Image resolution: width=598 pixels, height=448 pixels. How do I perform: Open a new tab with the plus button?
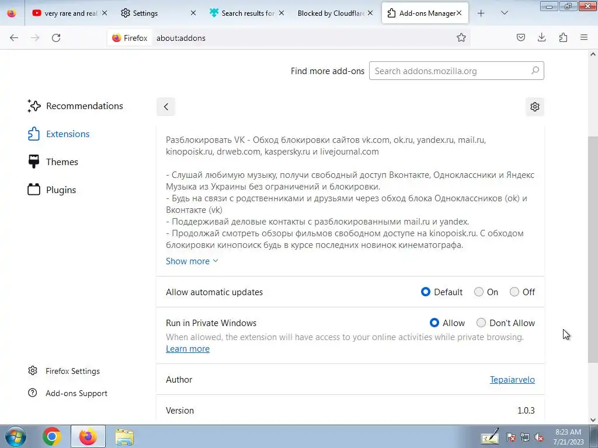click(481, 13)
